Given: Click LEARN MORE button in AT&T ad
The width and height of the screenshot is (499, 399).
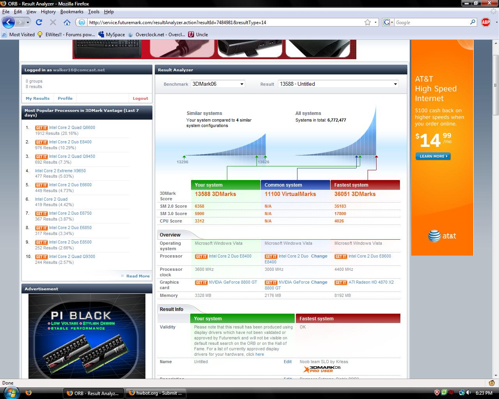Looking at the screenshot, I should (x=433, y=156).
